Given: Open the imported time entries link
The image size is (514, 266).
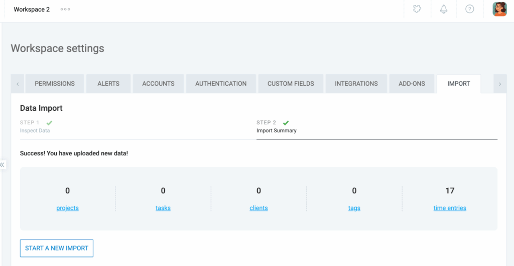Looking at the screenshot, I should click(x=450, y=208).
